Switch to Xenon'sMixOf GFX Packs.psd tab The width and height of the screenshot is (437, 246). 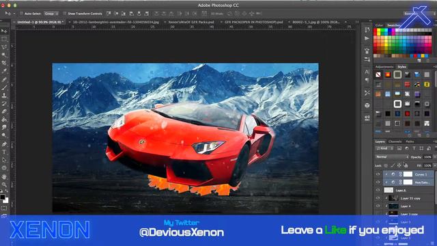coord(191,22)
